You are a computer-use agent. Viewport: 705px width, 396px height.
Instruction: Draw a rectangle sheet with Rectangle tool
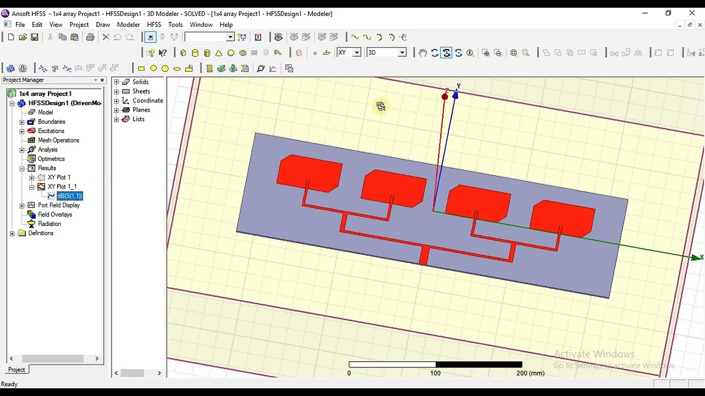click(142, 69)
